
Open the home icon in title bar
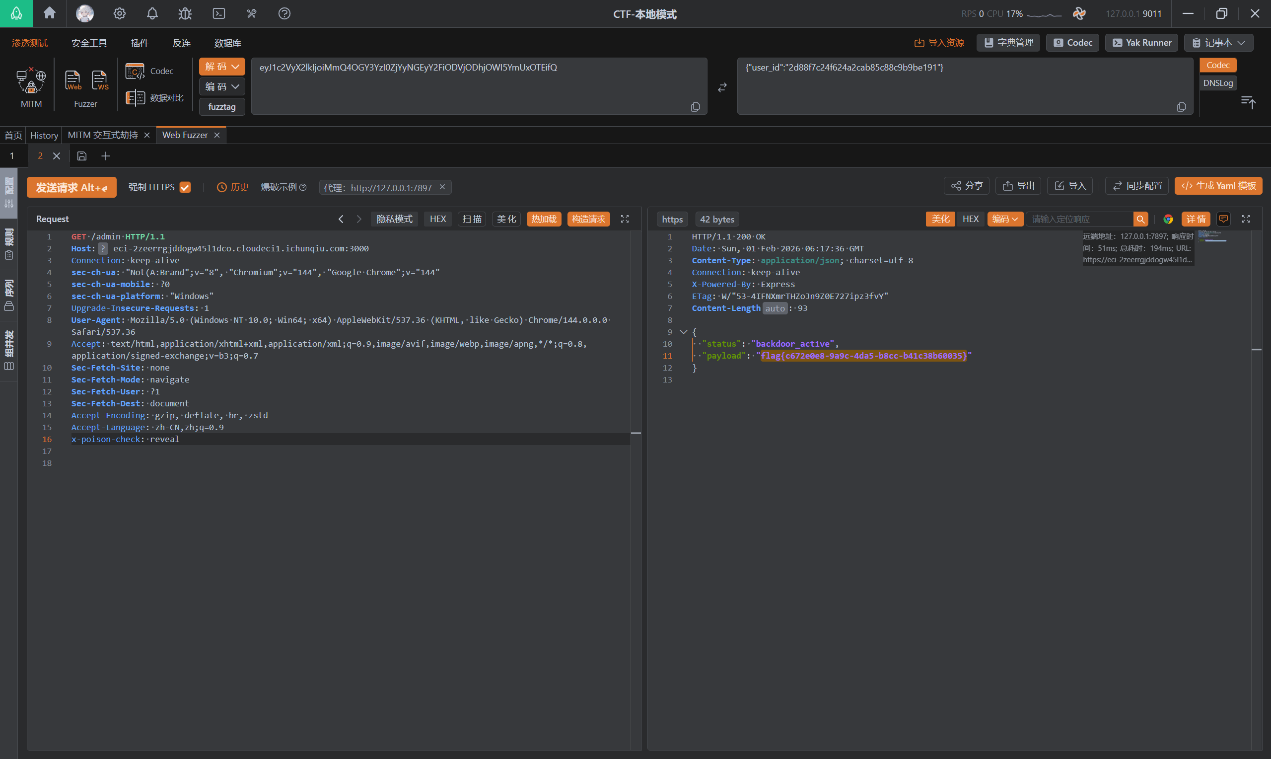tap(50, 13)
